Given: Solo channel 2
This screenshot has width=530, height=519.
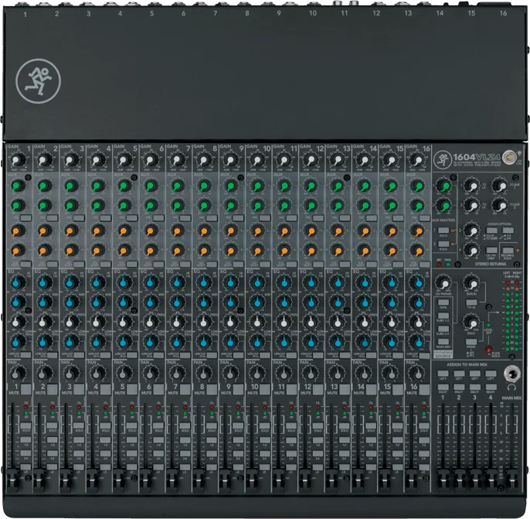Looking at the screenshot, I should point(53,425).
